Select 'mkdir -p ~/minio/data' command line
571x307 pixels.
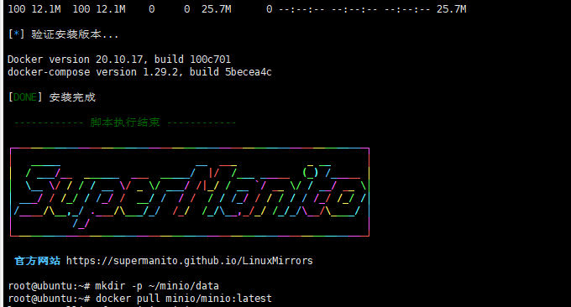coord(113,286)
